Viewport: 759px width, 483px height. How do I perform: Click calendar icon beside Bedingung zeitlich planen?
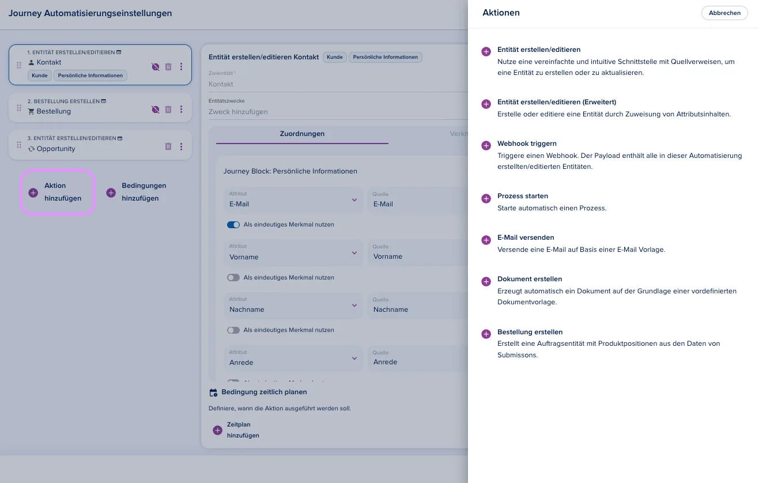click(x=213, y=393)
